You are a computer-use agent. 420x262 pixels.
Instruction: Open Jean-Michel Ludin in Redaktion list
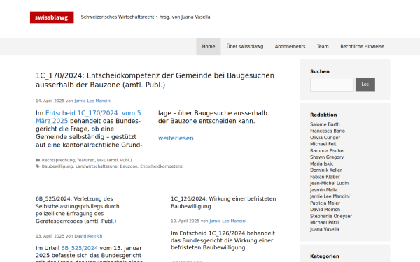(329, 183)
